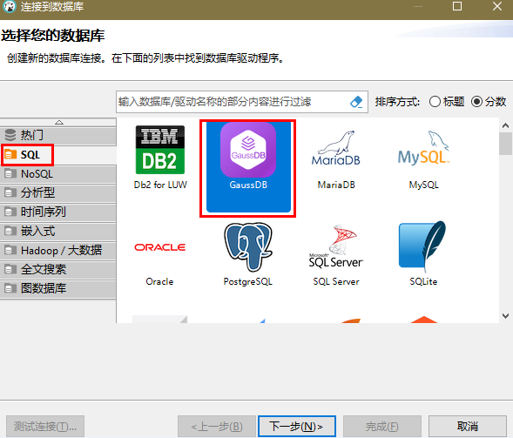This screenshot has height=438, width=513.
Task: Close the 连接到数据库 dialog
Action: [497, 6]
